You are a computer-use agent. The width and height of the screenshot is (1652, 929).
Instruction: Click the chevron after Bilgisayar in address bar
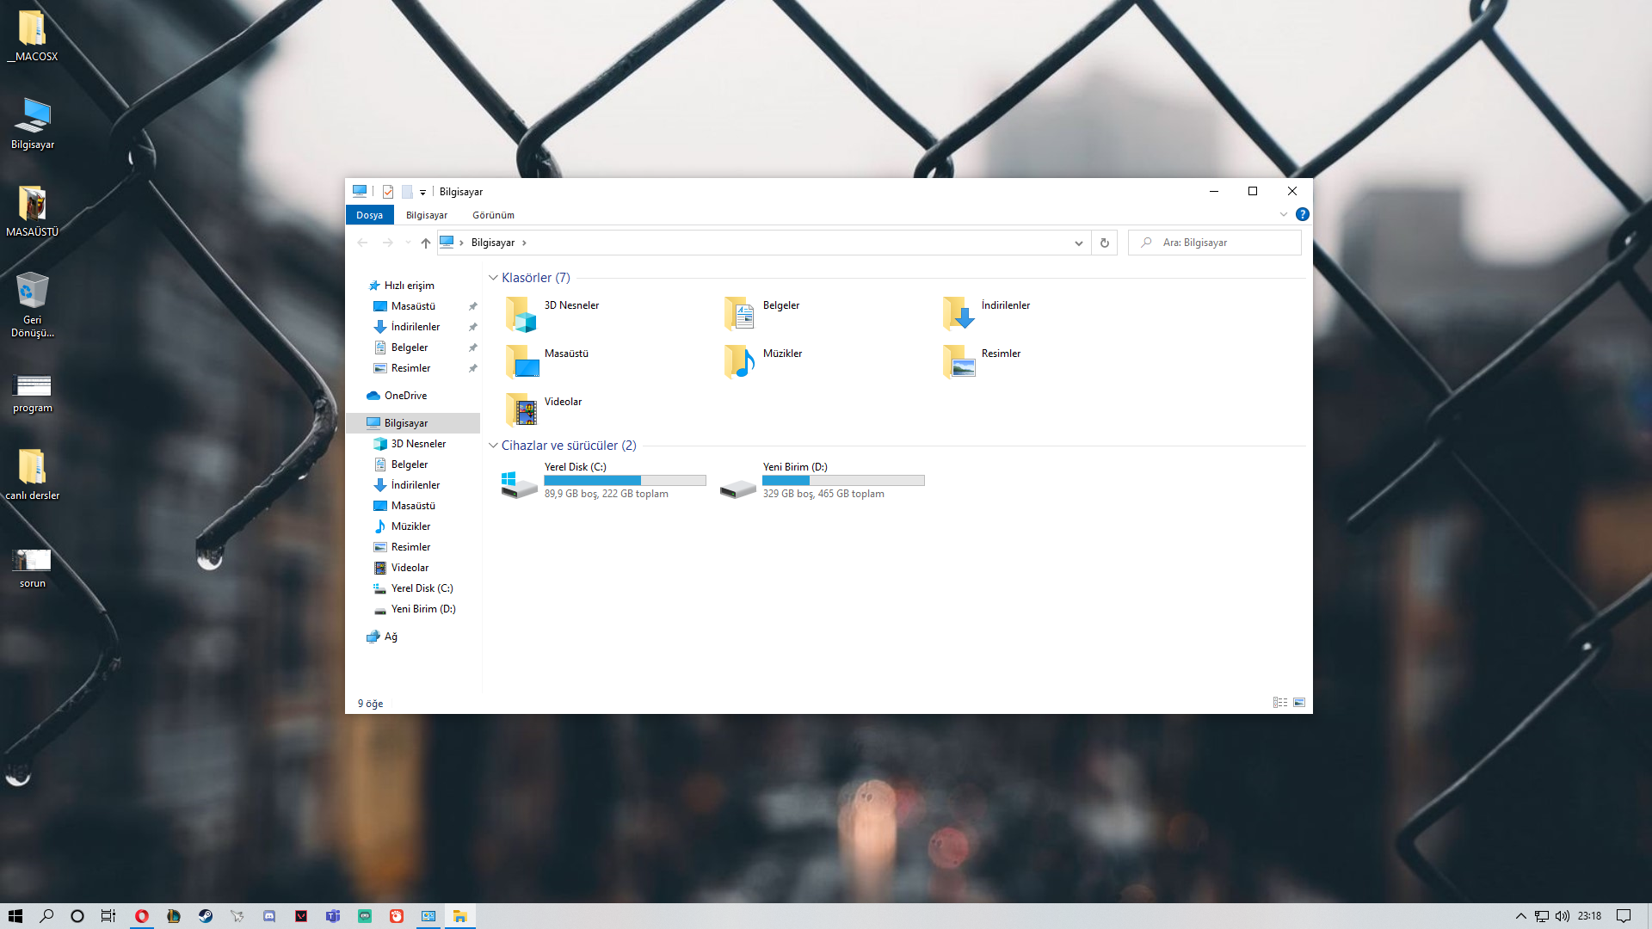[524, 243]
